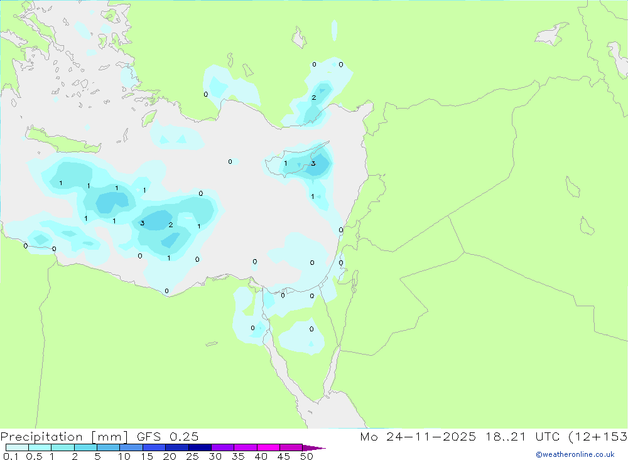Screen dimensions: 628x460
Task: Pick the legend swatch between 1 and 2
Action: 63,447
